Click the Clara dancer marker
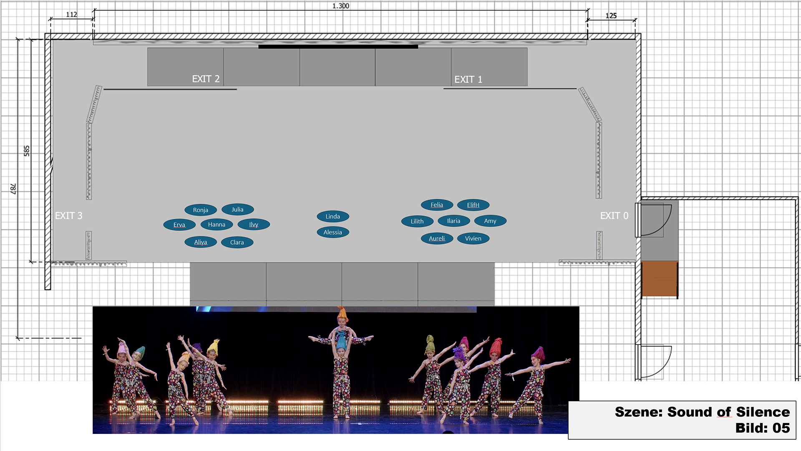Viewport: 801px width, 451px height. (237, 242)
